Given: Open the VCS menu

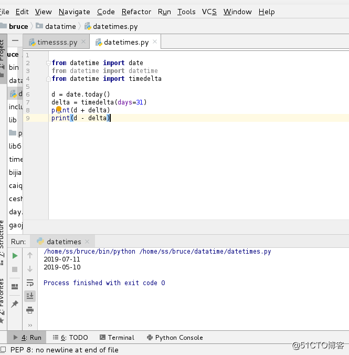Looking at the screenshot, I should (x=209, y=12).
